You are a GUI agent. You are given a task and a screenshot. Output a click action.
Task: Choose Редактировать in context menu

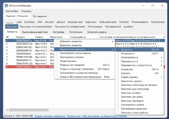pos(84,61)
